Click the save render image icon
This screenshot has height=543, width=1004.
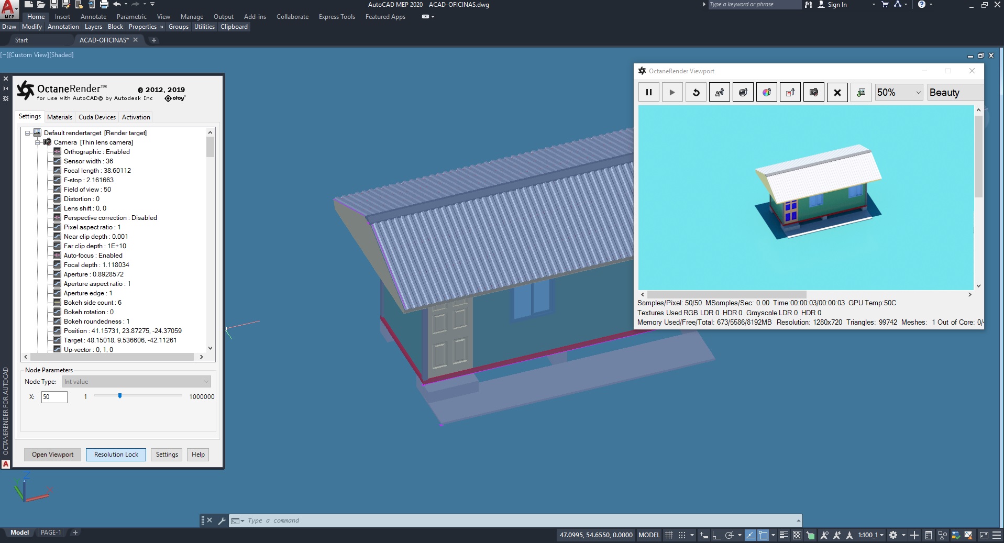(x=861, y=93)
